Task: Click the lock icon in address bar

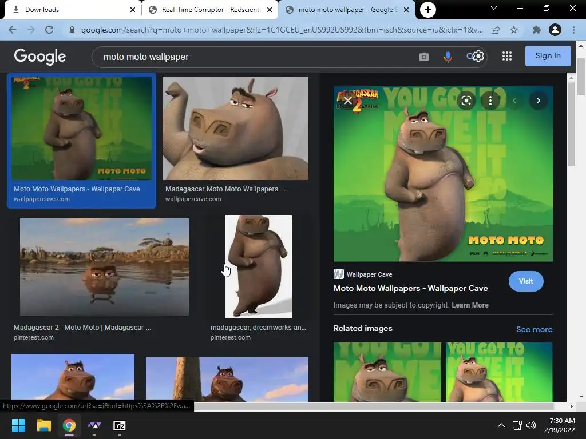Action: (x=72, y=30)
